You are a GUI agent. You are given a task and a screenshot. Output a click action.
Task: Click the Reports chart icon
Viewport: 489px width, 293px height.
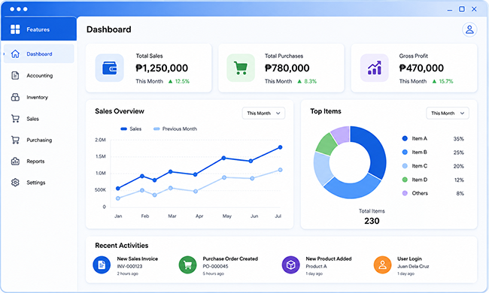point(15,161)
